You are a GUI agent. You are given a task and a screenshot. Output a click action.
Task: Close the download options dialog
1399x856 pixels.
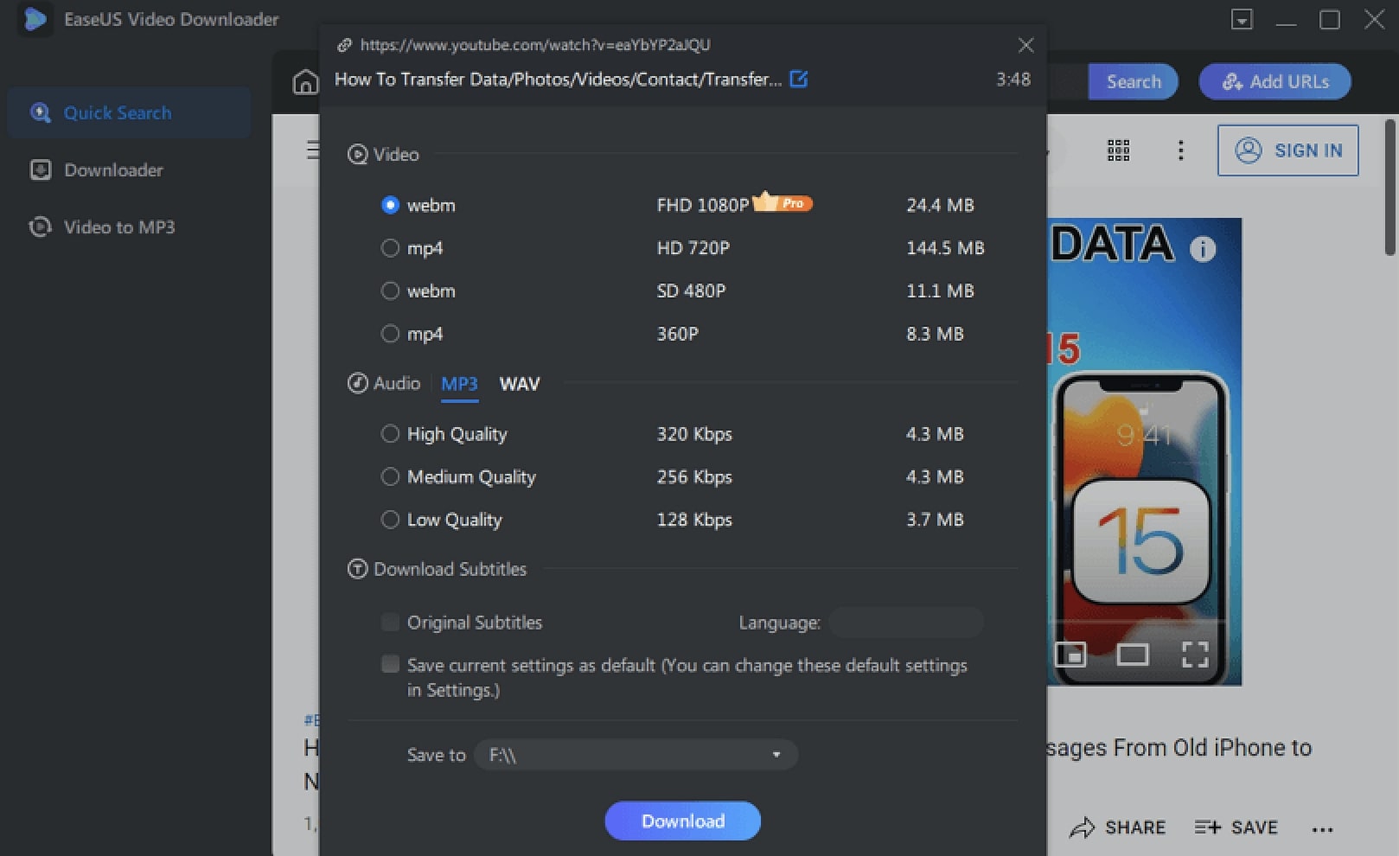click(1025, 45)
